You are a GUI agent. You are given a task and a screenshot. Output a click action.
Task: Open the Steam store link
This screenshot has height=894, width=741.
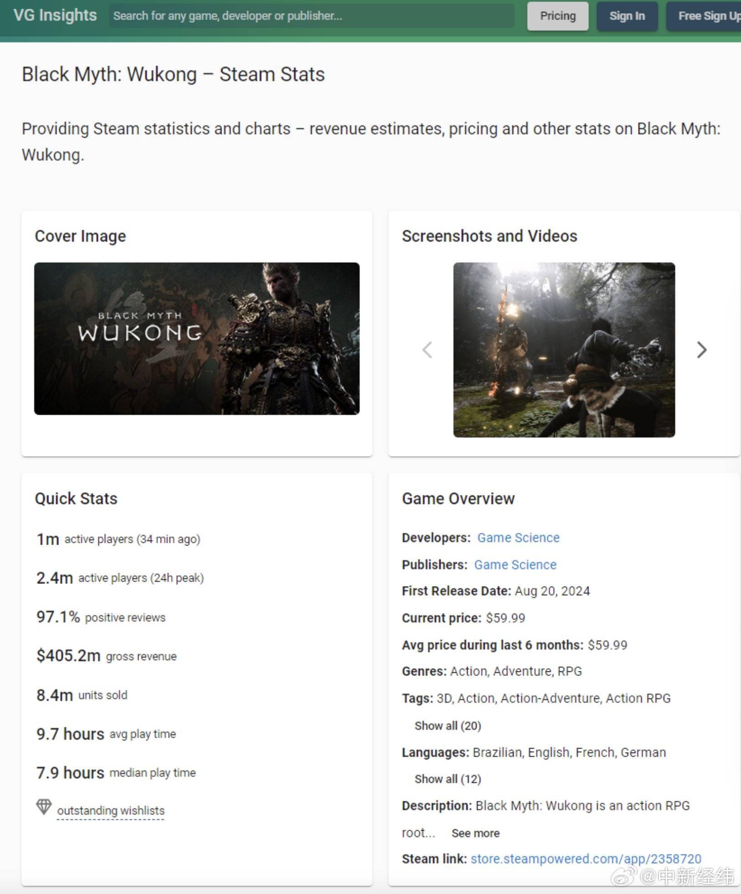coord(586,859)
